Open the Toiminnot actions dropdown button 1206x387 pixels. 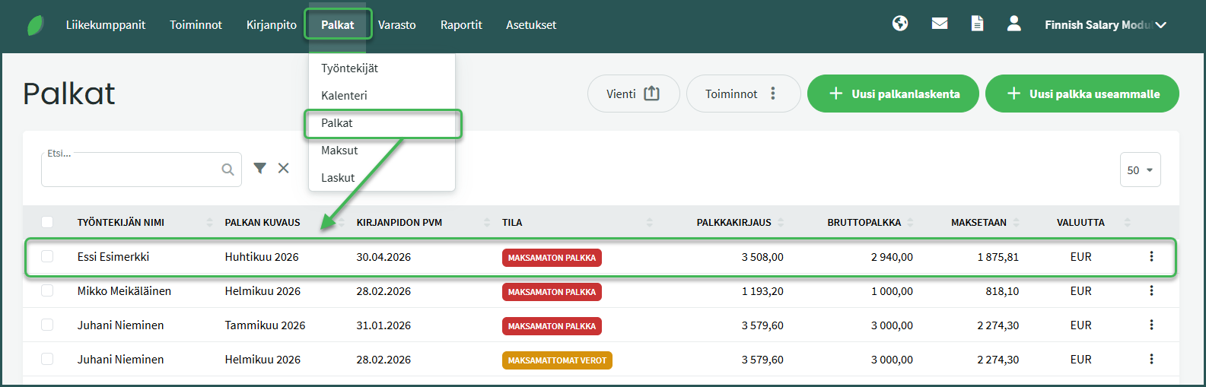coord(743,94)
